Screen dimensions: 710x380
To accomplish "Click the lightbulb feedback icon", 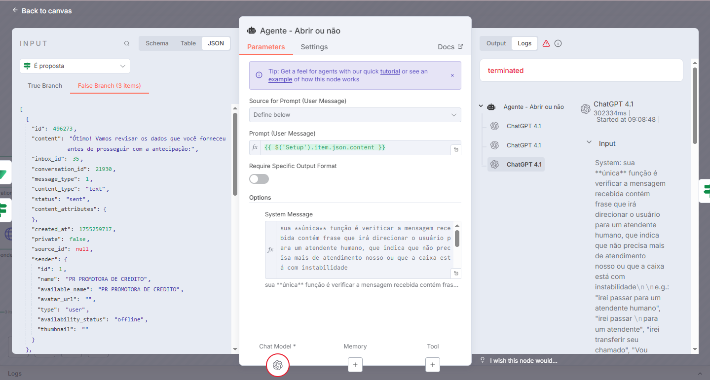I will (x=483, y=360).
